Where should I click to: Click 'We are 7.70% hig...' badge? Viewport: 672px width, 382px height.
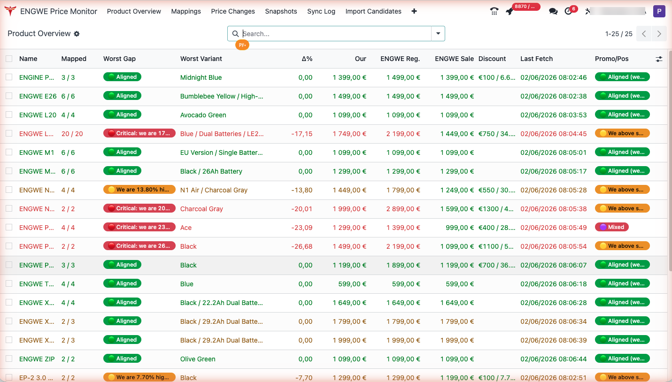click(x=139, y=377)
